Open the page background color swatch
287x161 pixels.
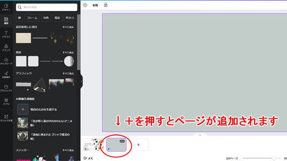coord(85,5)
